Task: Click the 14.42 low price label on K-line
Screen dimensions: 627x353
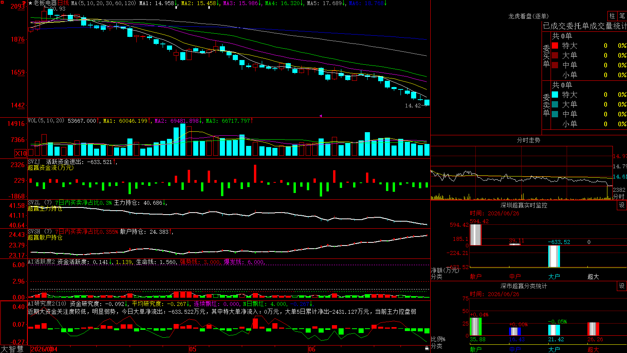Action: pyautogui.click(x=413, y=106)
